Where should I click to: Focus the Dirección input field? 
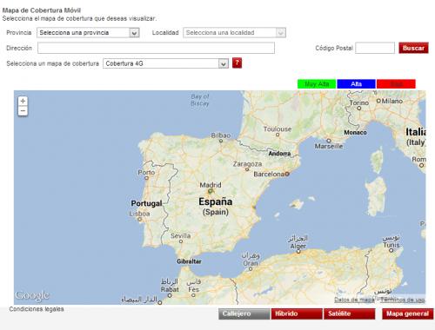point(156,48)
